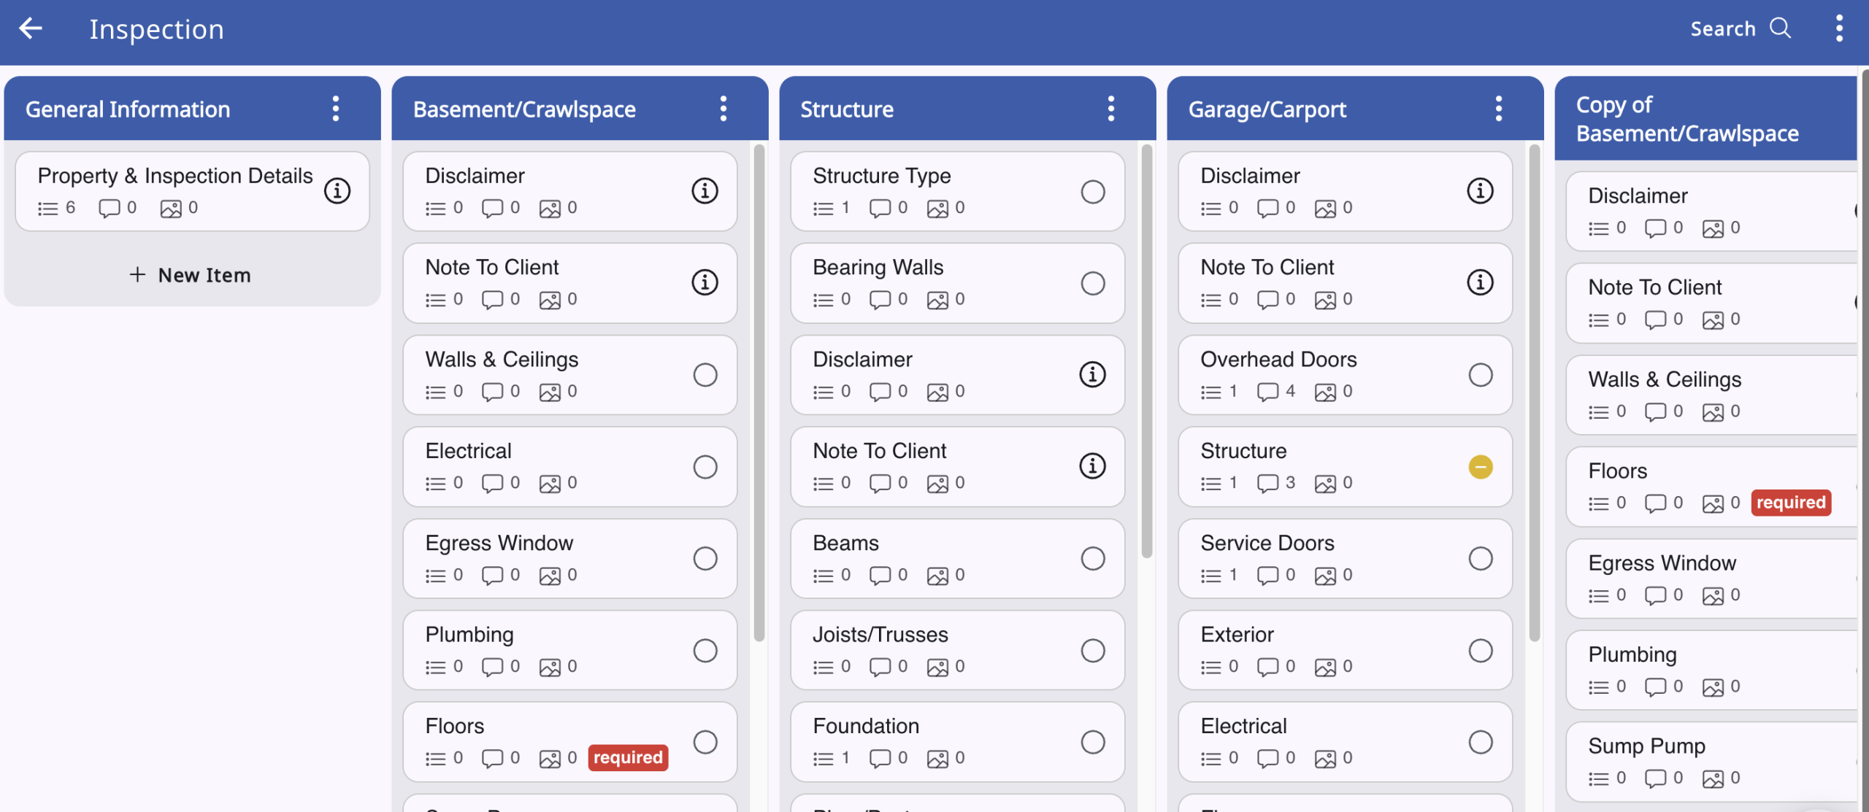
Task: Open info for Property & Inspection Details
Action: tap(337, 191)
